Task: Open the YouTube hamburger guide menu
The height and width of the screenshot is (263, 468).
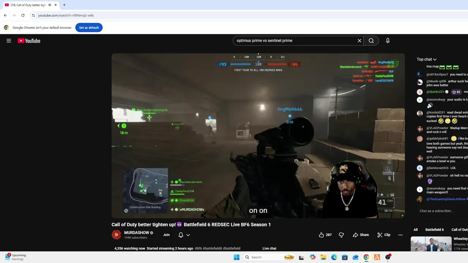Action: coord(9,41)
